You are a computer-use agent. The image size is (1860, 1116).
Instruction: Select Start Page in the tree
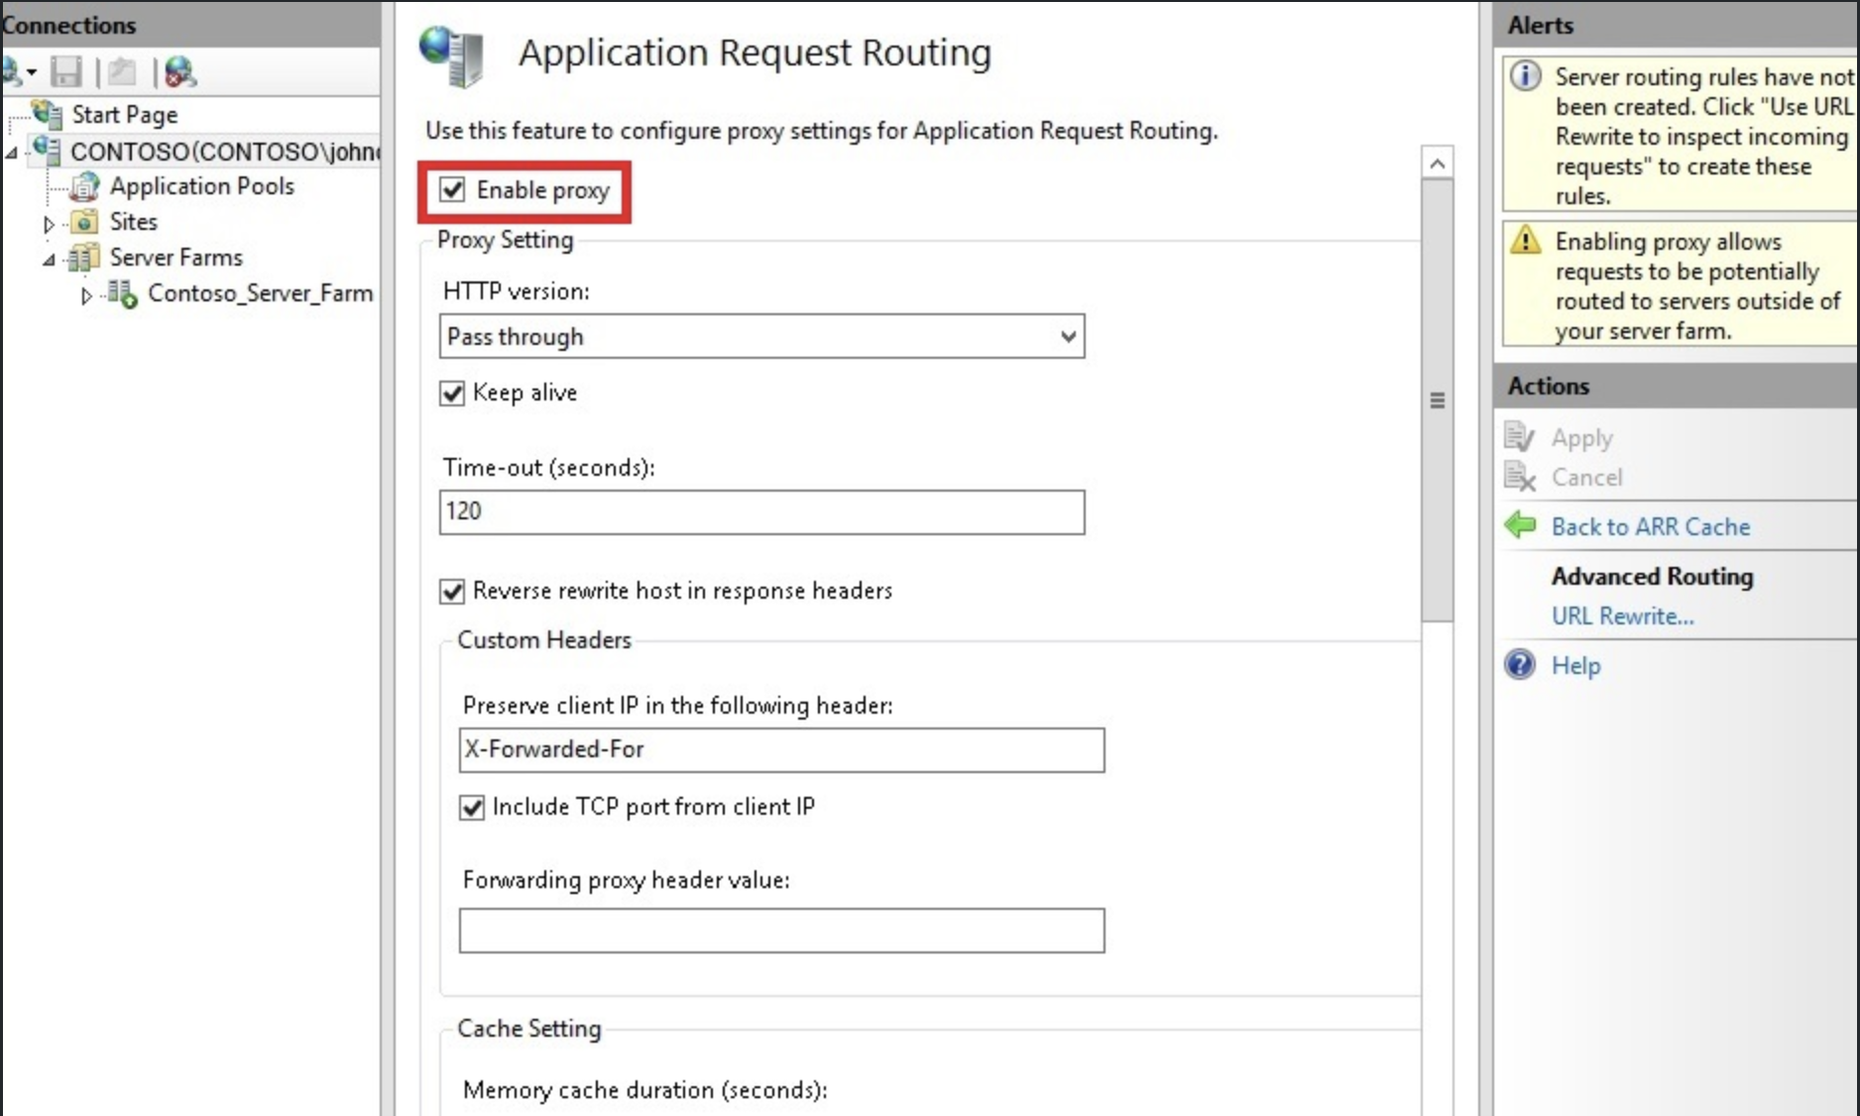(x=125, y=114)
